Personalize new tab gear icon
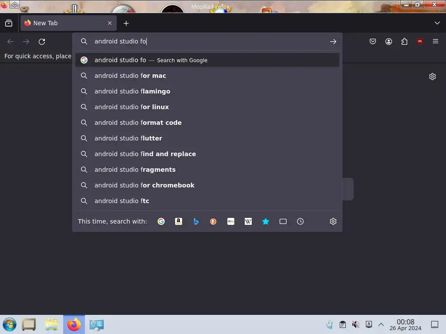 tap(432, 77)
